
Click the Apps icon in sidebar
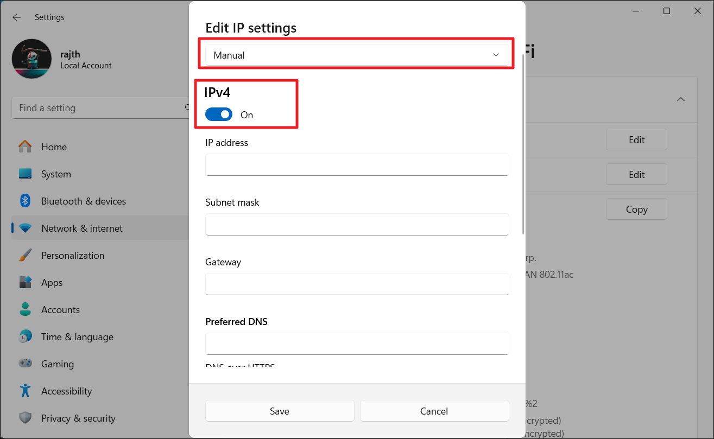[x=25, y=282]
